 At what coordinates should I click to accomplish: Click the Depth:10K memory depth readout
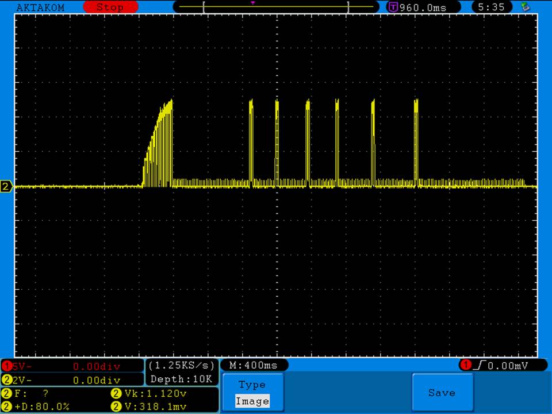coord(182,379)
